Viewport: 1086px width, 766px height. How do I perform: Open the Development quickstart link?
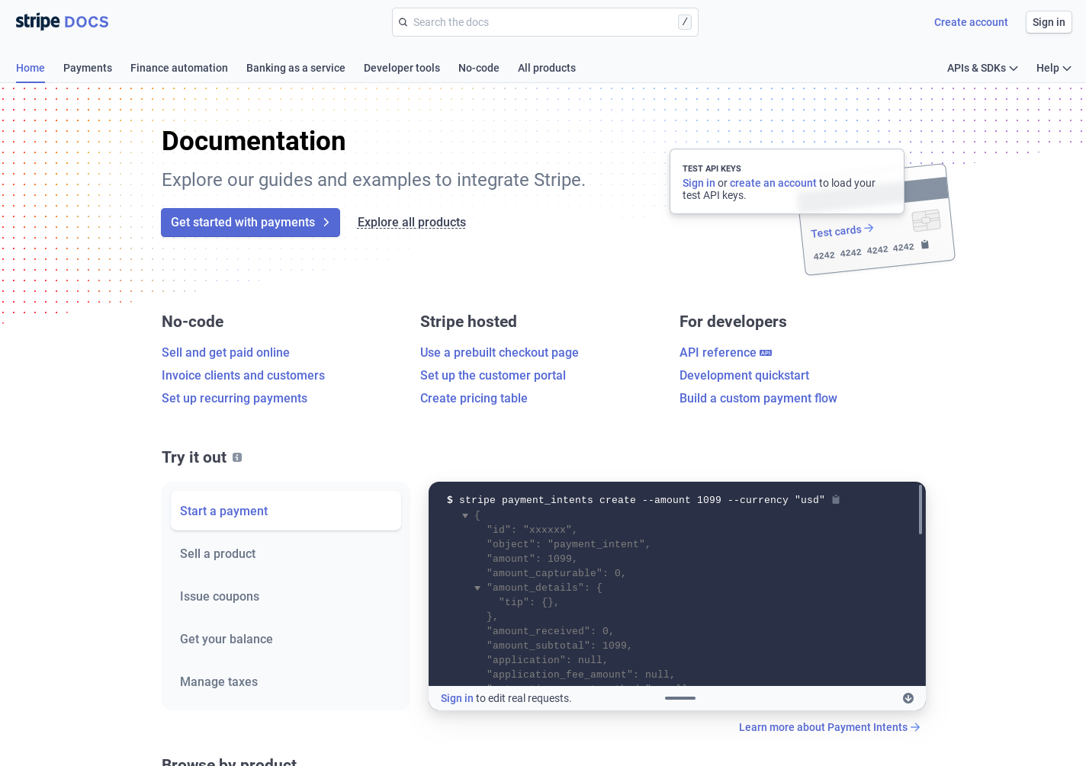point(744,375)
